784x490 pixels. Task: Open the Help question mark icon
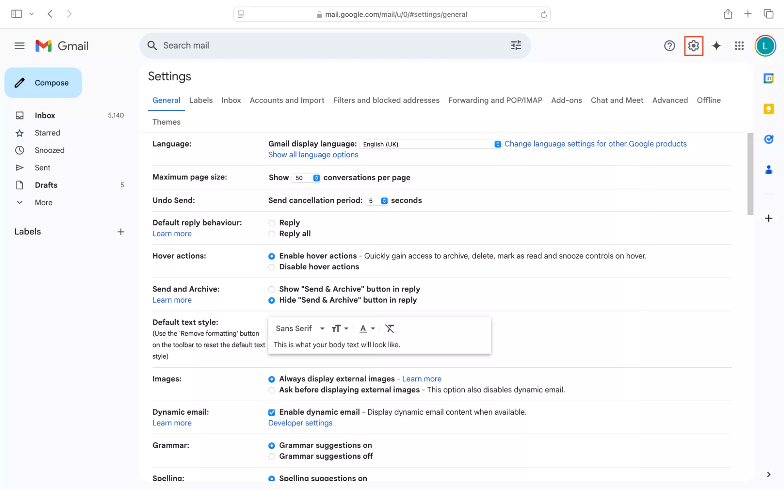pos(669,46)
